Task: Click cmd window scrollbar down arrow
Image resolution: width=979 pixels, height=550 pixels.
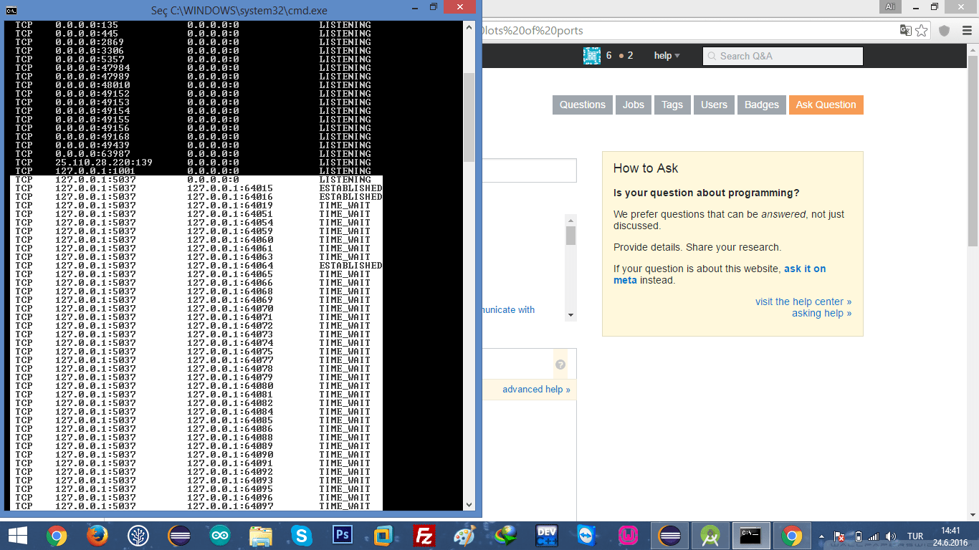Action: pos(469,505)
